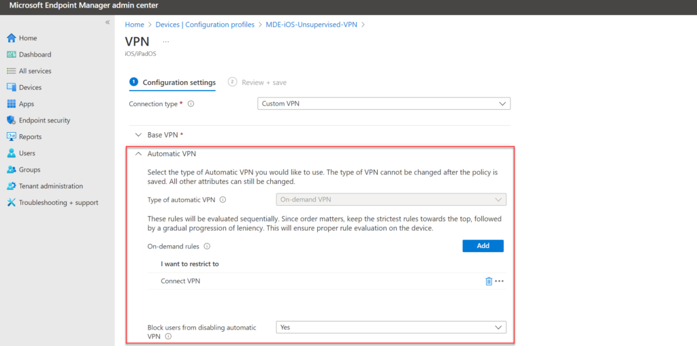697x346 pixels.
Task: Collapse the Automatic VPN section
Action: click(x=139, y=154)
